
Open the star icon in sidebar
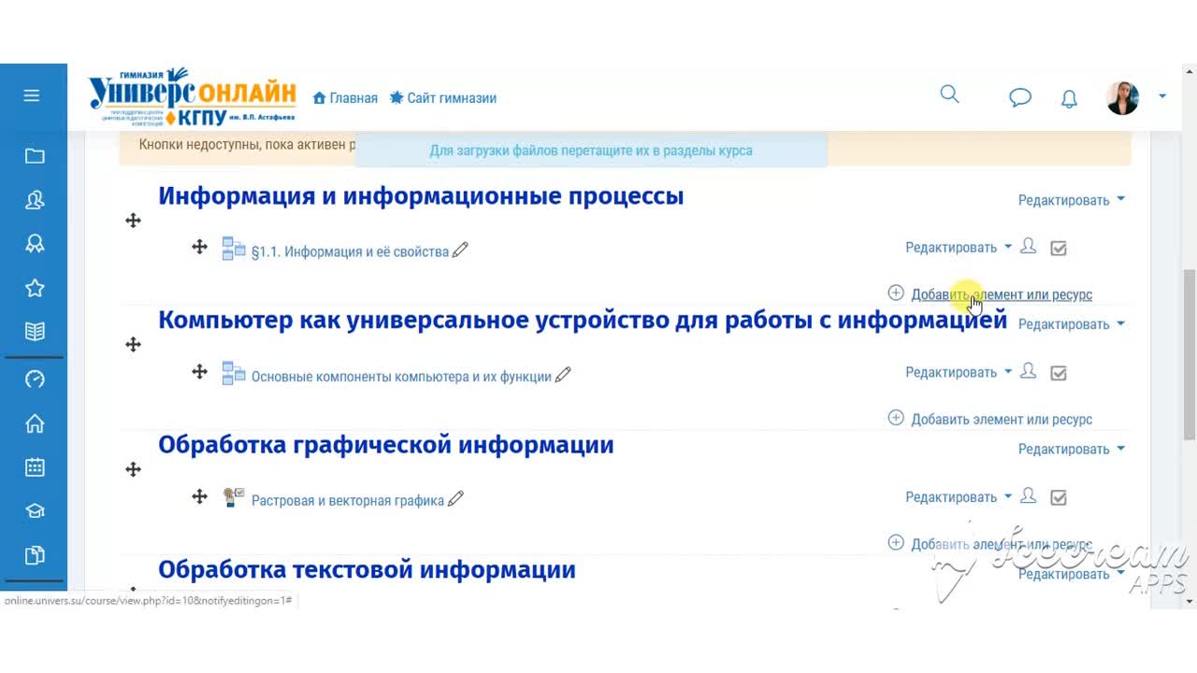[x=35, y=288]
